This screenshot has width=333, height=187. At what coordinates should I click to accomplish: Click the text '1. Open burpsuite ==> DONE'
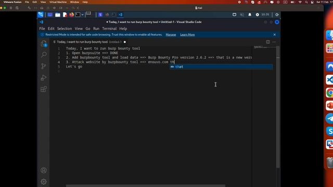point(92,53)
